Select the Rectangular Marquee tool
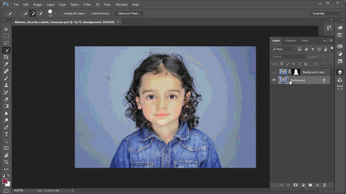This screenshot has height=194, width=346. [x=6, y=36]
